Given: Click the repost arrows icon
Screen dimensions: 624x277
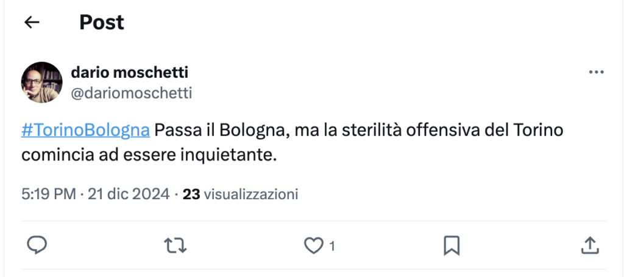Looking at the screenshot, I should tap(175, 245).
